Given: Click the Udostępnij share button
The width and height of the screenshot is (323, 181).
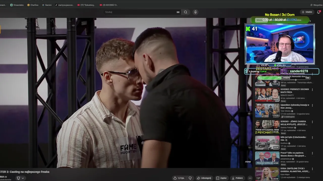Looking at the screenshot, I should 204,178.
